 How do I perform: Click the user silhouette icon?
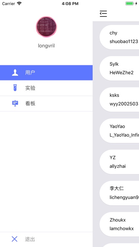(x=15, y=73)
